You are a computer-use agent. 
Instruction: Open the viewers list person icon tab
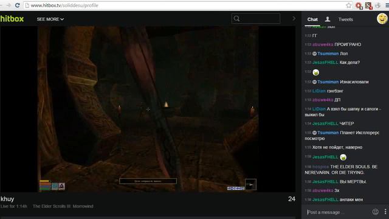coord(328,19)
